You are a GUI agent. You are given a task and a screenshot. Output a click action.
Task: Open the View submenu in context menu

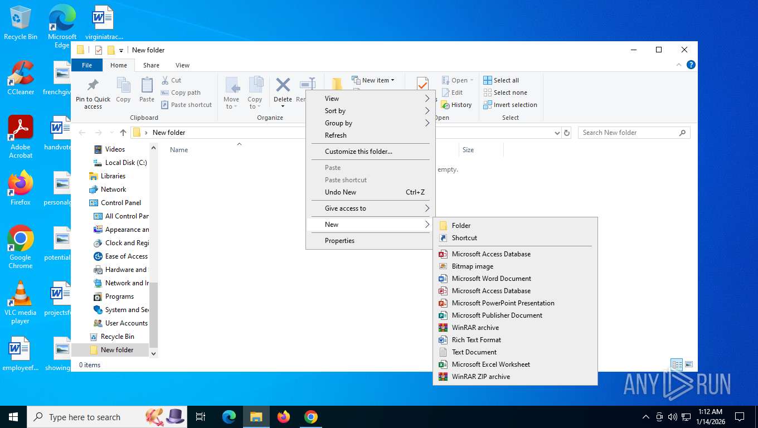pos(370,99)
